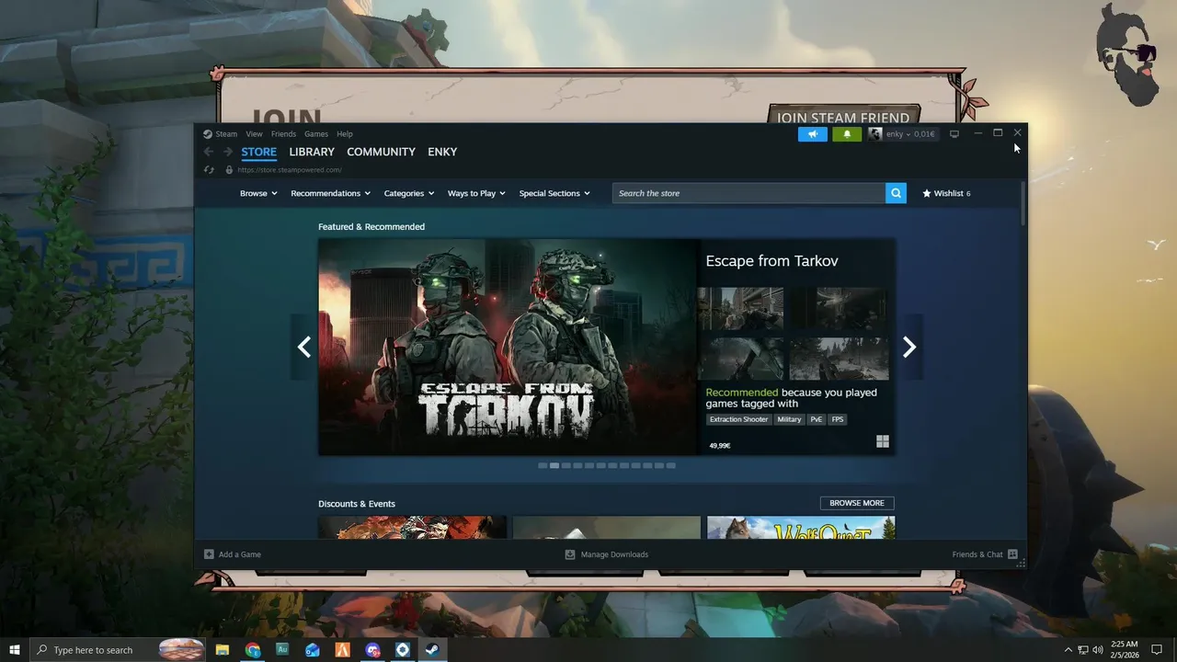
Task: Click the volume icon in system tray
Action: pyautogui.click(x=1098, y=650)
